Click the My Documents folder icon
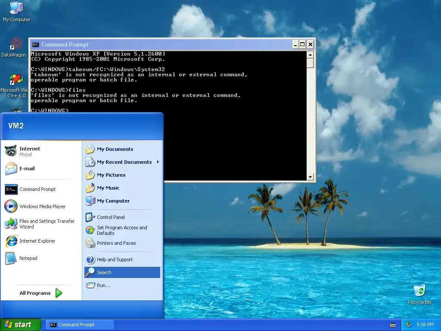The width and height of the screenshot is (441, 331). click(x=90, y=149)
